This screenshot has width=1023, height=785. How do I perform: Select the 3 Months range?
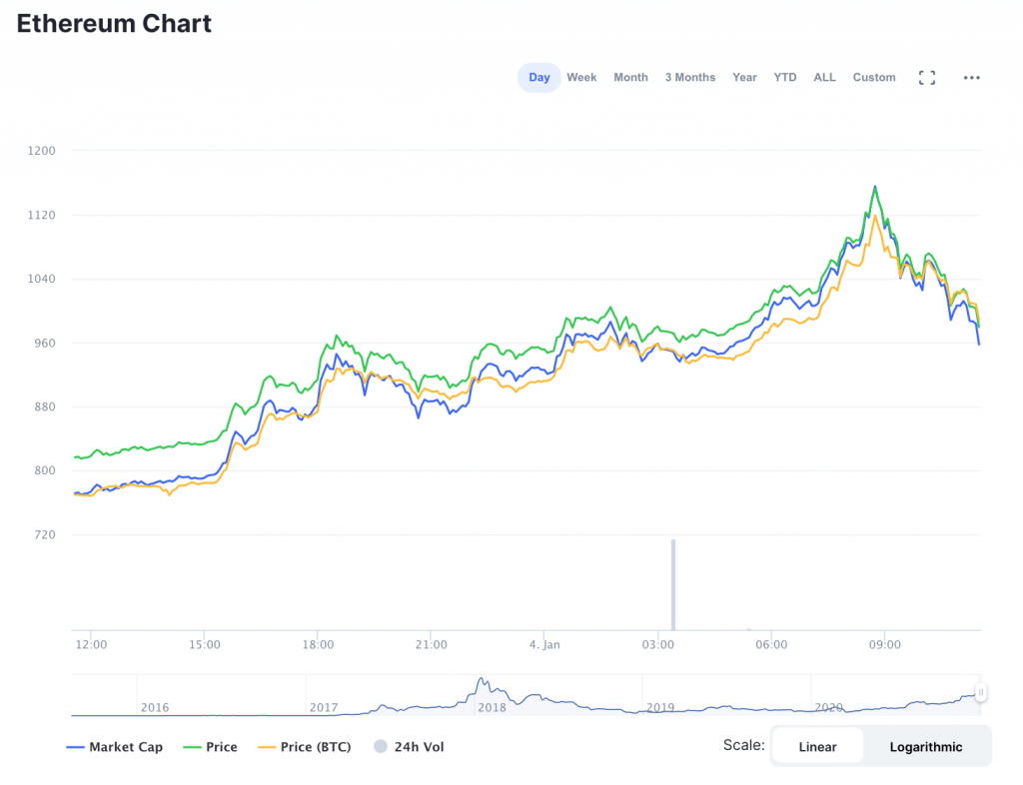[690, 78]
